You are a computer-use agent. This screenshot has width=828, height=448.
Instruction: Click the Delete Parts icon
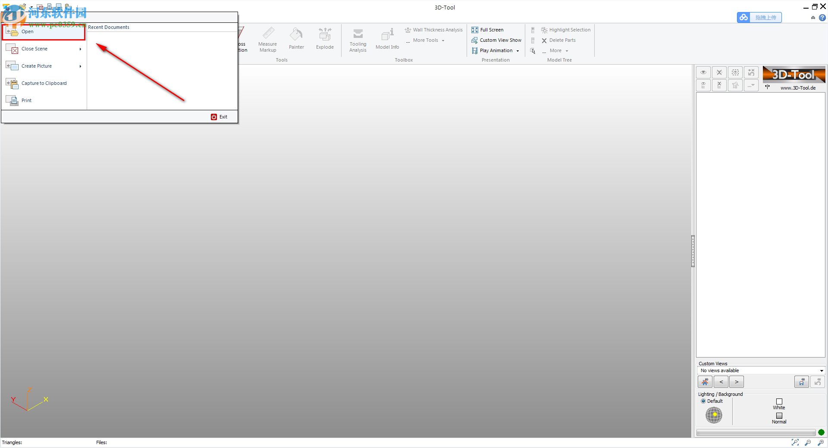click(544, 40)
